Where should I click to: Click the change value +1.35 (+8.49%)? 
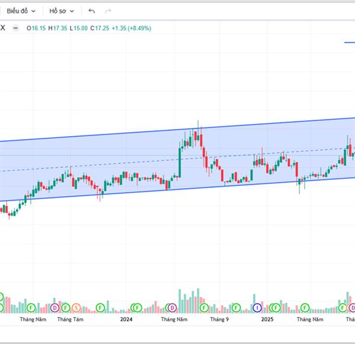click(x=131, y=28)
